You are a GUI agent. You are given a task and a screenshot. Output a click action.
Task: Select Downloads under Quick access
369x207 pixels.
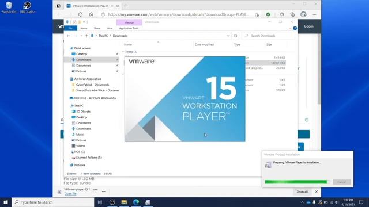(83, 60)
